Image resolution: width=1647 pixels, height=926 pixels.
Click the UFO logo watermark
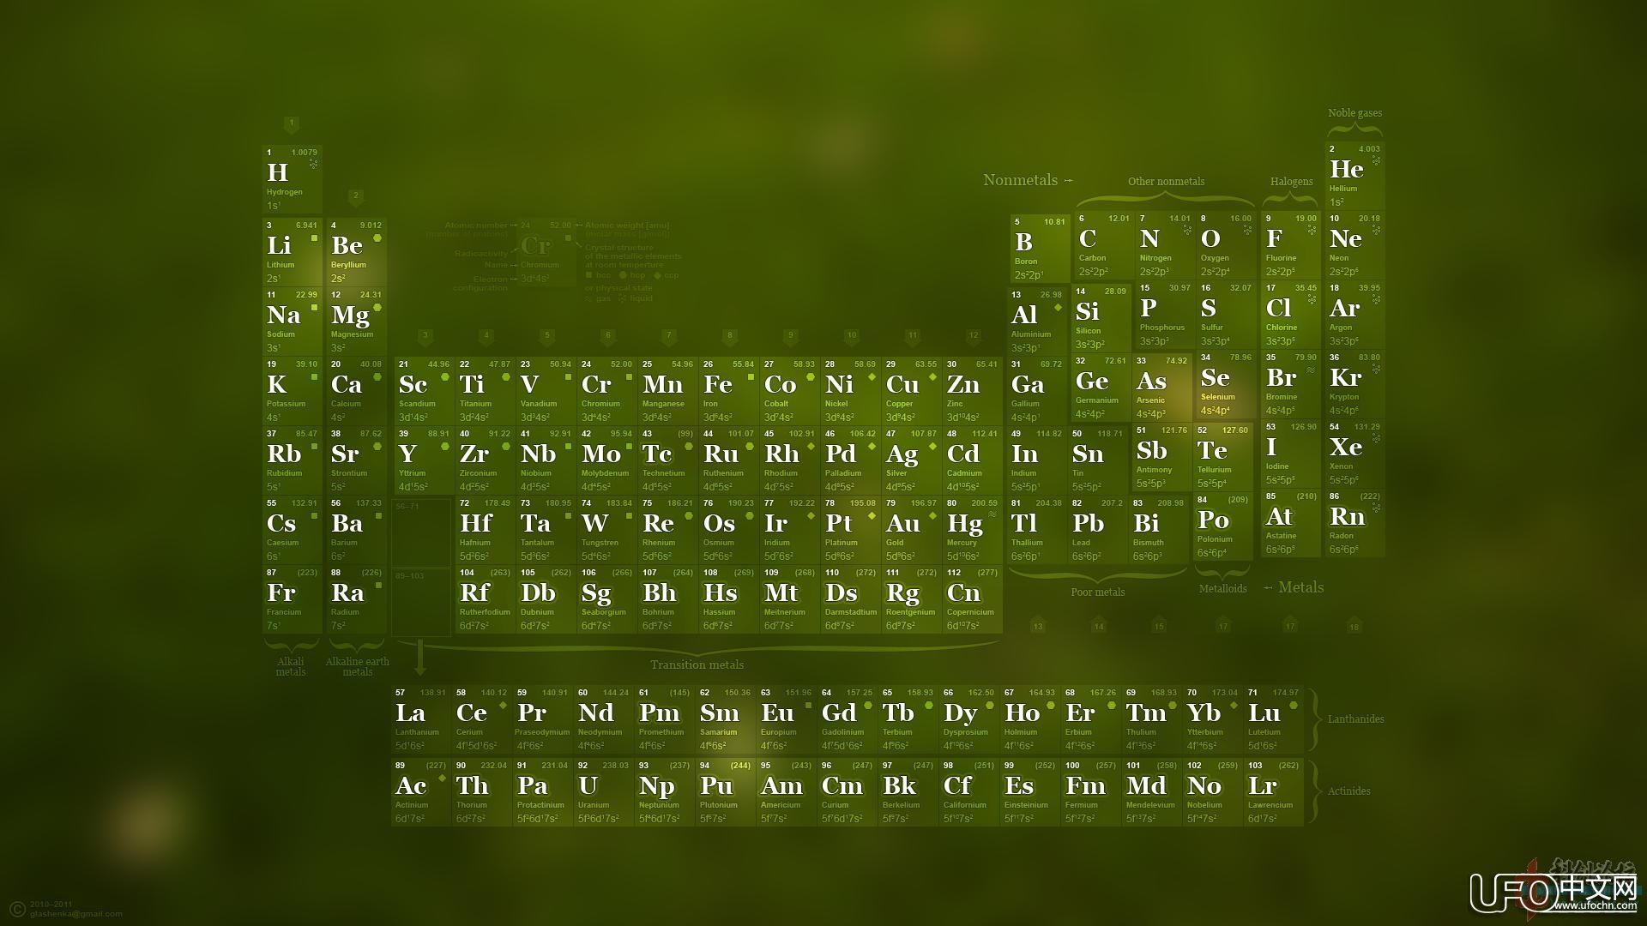tap(1553, 892)
